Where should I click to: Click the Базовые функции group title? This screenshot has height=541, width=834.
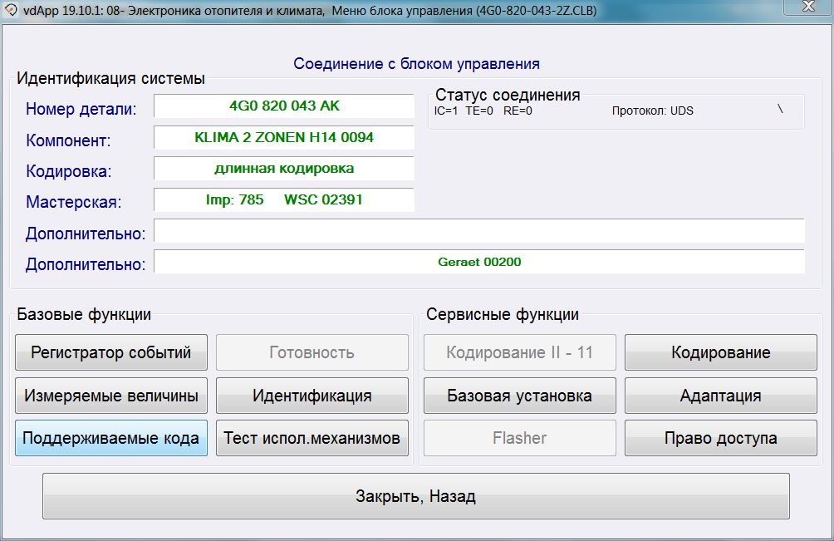pyautogui.click(x=84, y=314)
